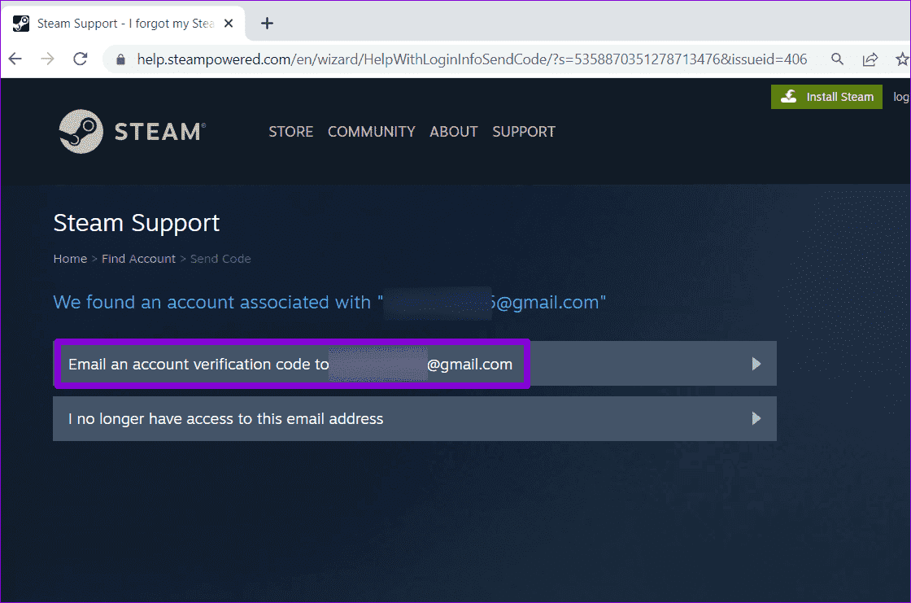Choose I no longer have access option
Screen dimensions: 911x603
[x=415, y=418]
